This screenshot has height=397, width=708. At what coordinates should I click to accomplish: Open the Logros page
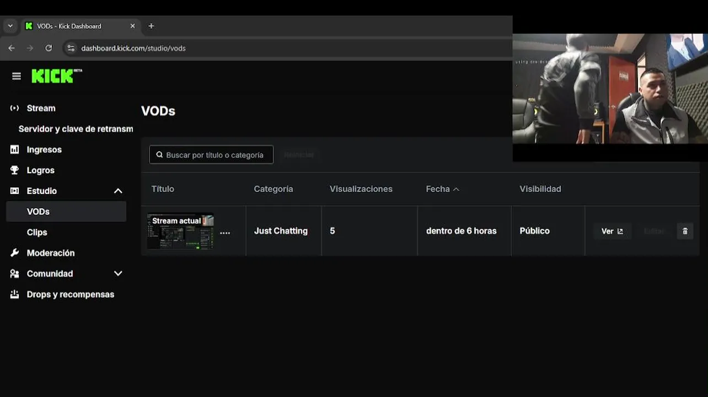(41, 170)
